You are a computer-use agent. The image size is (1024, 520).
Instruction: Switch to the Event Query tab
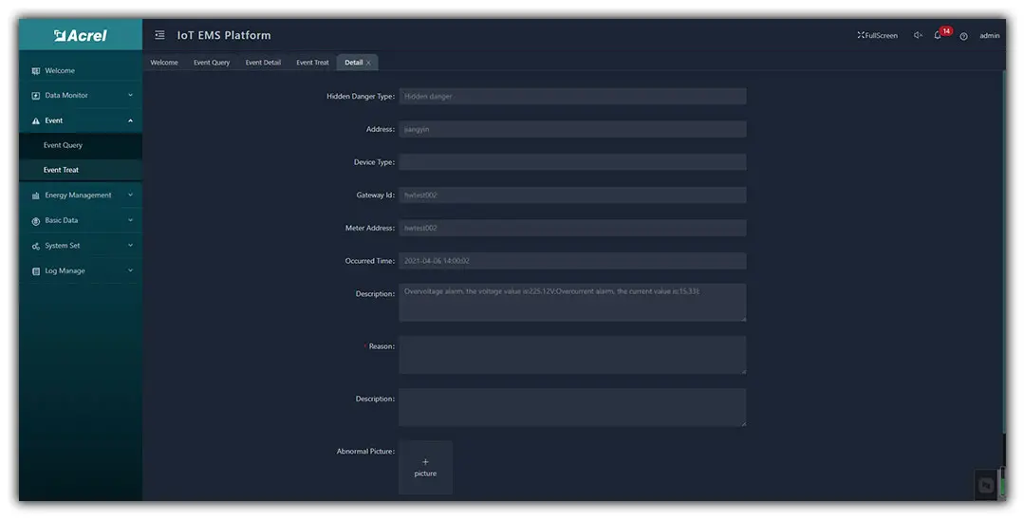(x=212, y=63)
